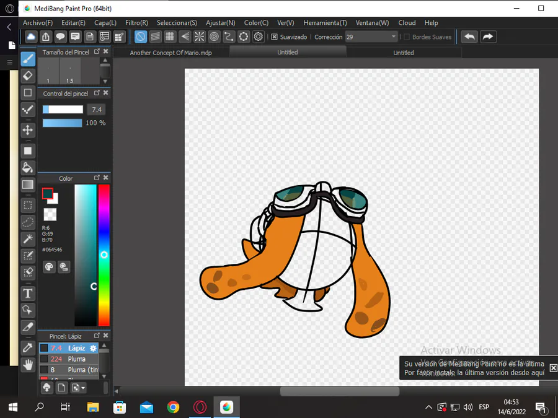Open the color palette button

click(x=49, y=267)
